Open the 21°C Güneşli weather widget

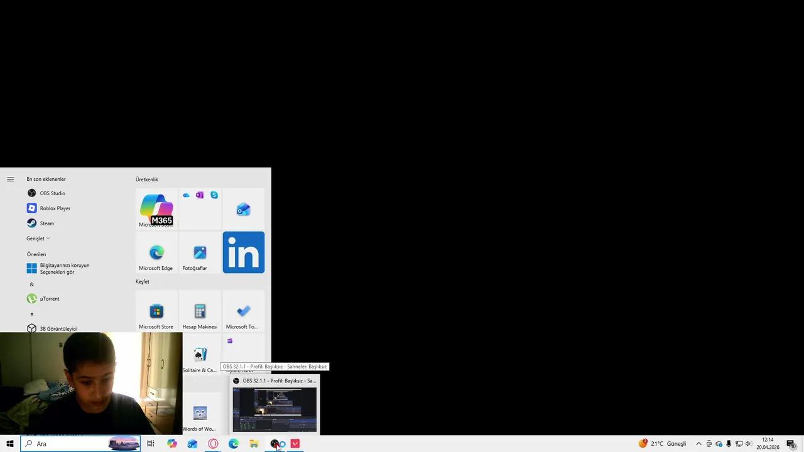pos(663,444)
